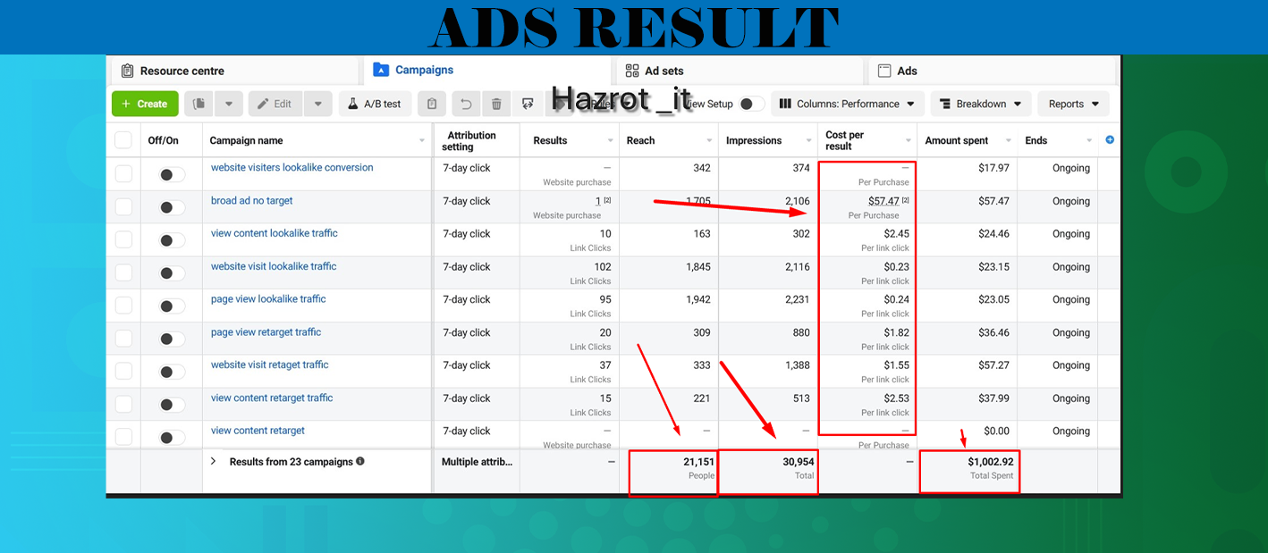Open the Columns: Performance dropdown
Image resolution: width=1268 pixels, height=553 pixels.
pyautogui.click(x=846, y=104)
